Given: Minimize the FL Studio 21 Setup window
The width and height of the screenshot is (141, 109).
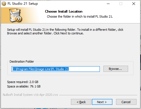Looking at the screenshot, I should (x=108, y=4).
